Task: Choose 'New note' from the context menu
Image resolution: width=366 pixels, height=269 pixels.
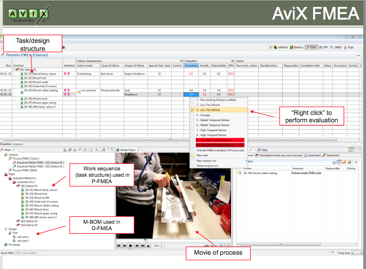Action: pos(219,155)
